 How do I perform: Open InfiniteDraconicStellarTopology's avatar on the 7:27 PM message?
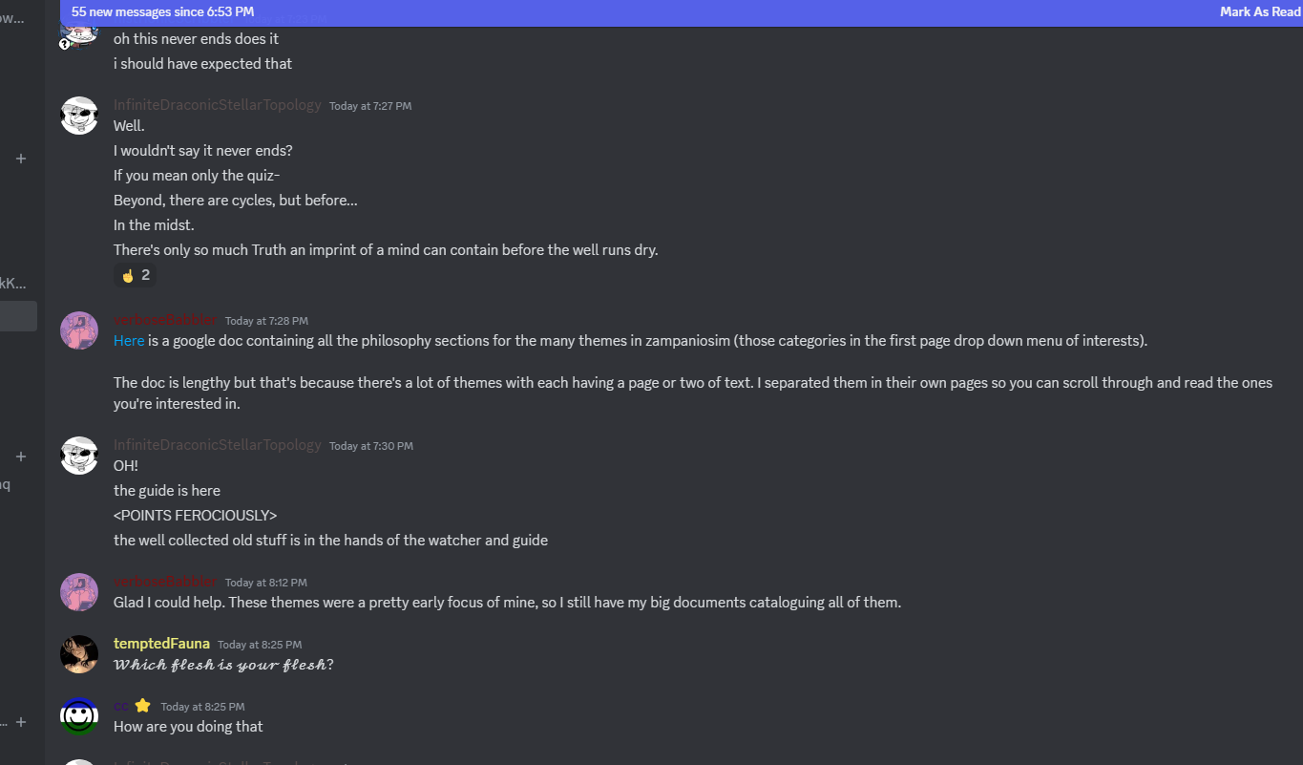79,116
